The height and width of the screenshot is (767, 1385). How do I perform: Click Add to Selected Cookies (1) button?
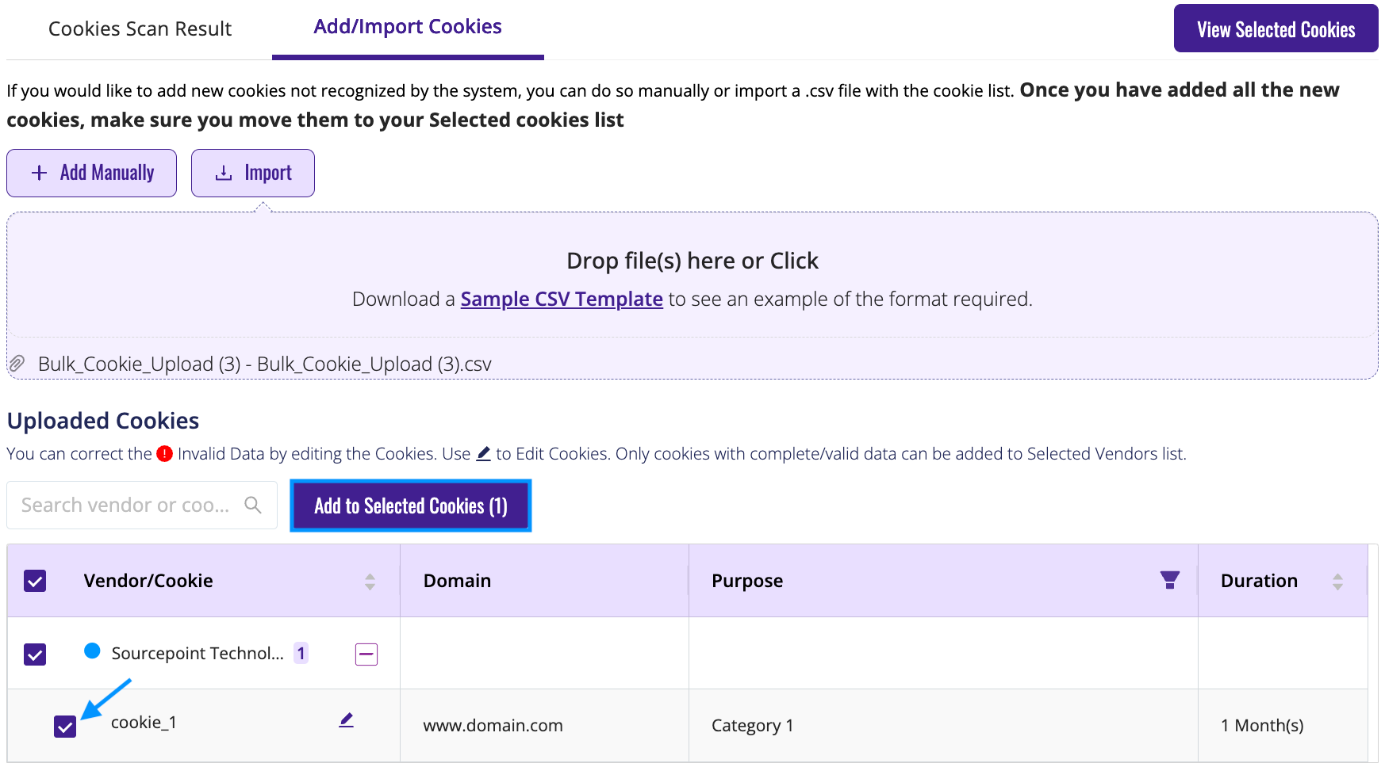(x=410, y=506)
